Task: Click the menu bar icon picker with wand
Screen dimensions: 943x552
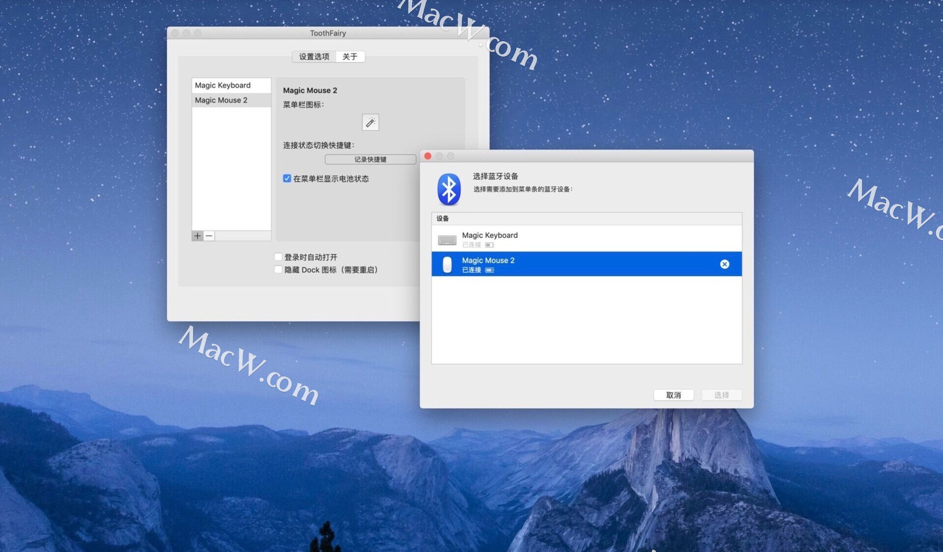Action: (x=370, y=122)
